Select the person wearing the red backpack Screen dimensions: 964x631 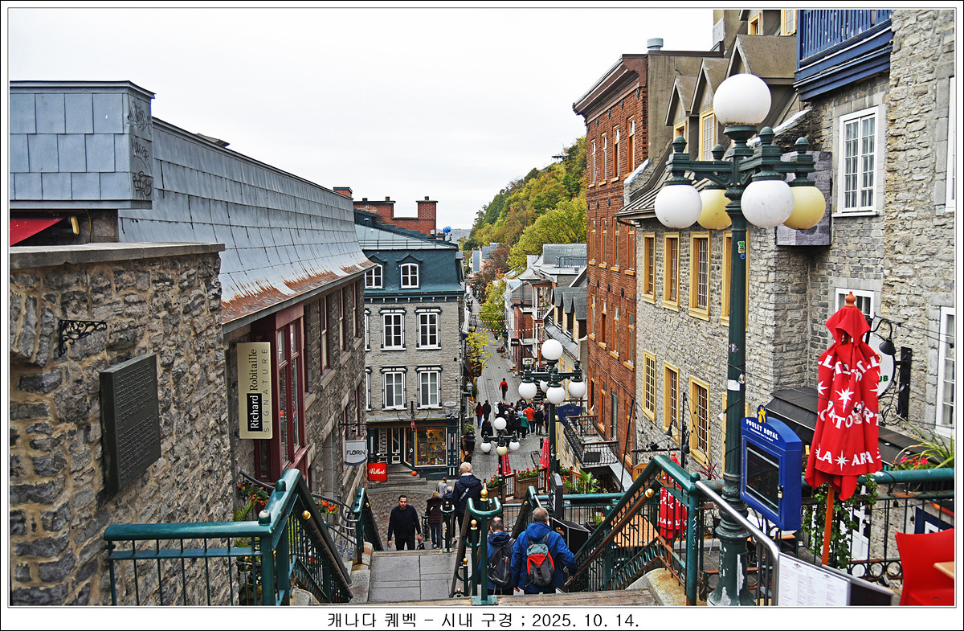(541, 554)
